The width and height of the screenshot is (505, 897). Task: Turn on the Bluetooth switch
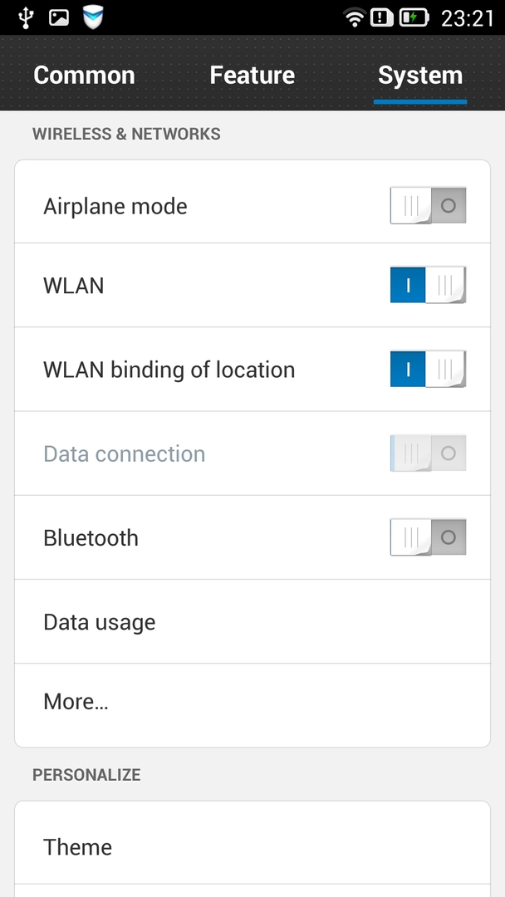(428, 537)
